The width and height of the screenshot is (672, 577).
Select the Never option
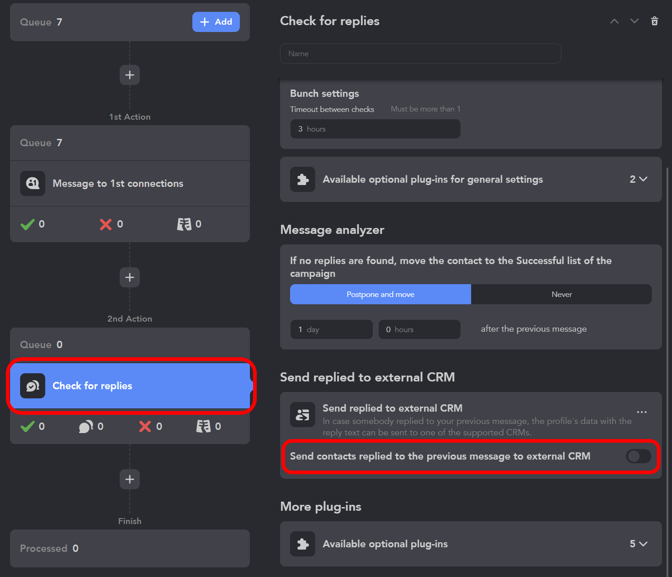click(x=561, y=294)
